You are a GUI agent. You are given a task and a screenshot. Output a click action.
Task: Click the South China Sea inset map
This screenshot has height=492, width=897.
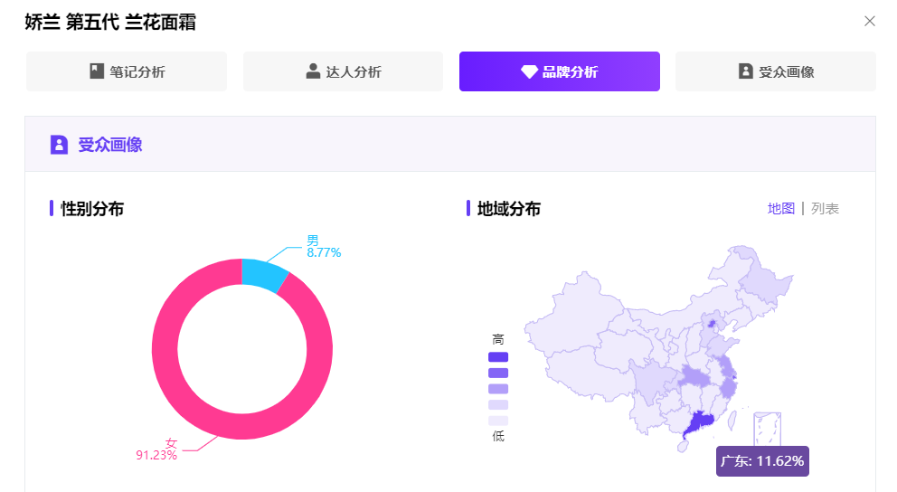767,429
